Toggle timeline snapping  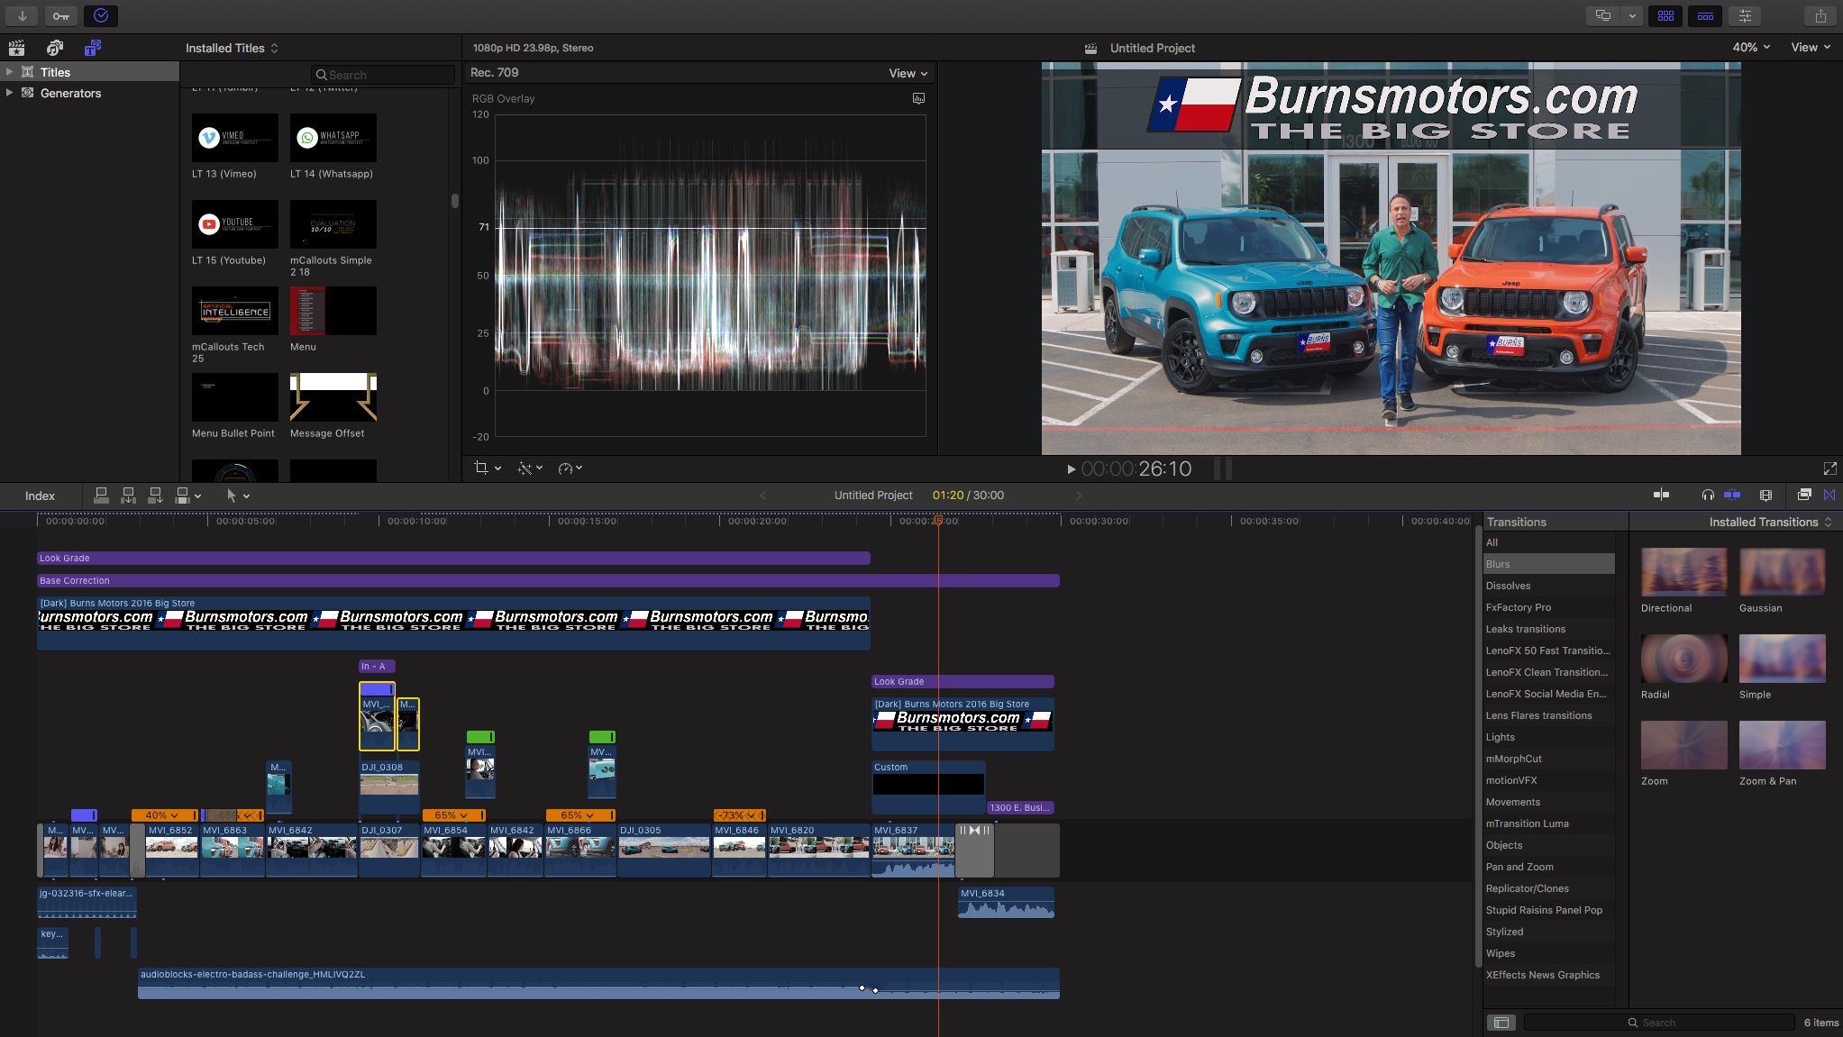(1732, 495)
